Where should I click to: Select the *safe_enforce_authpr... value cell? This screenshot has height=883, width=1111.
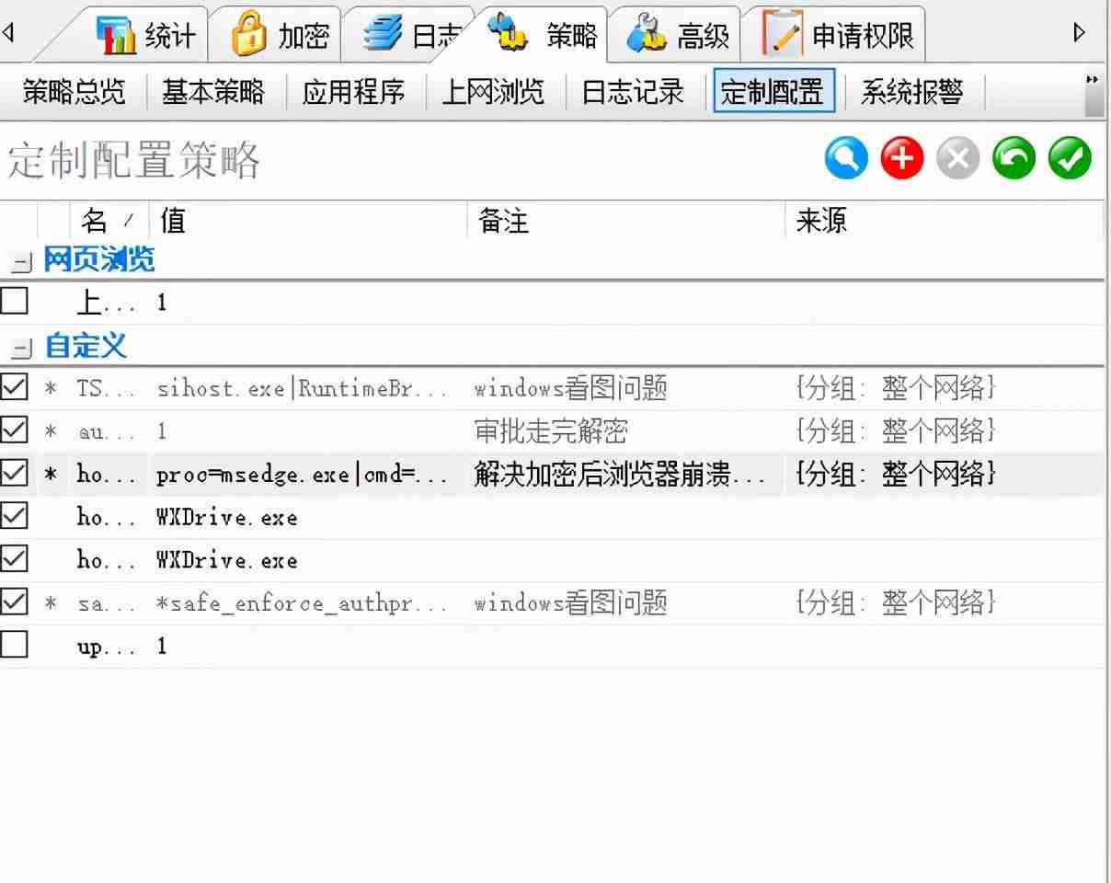click(304, 603)
